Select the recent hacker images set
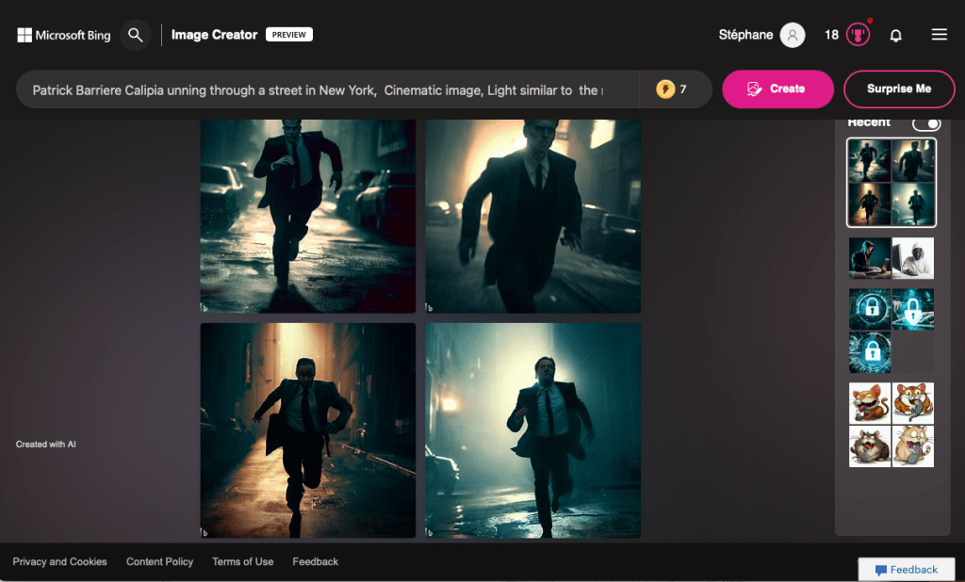Viewport: 965px width, 582px height. (891, 258)
